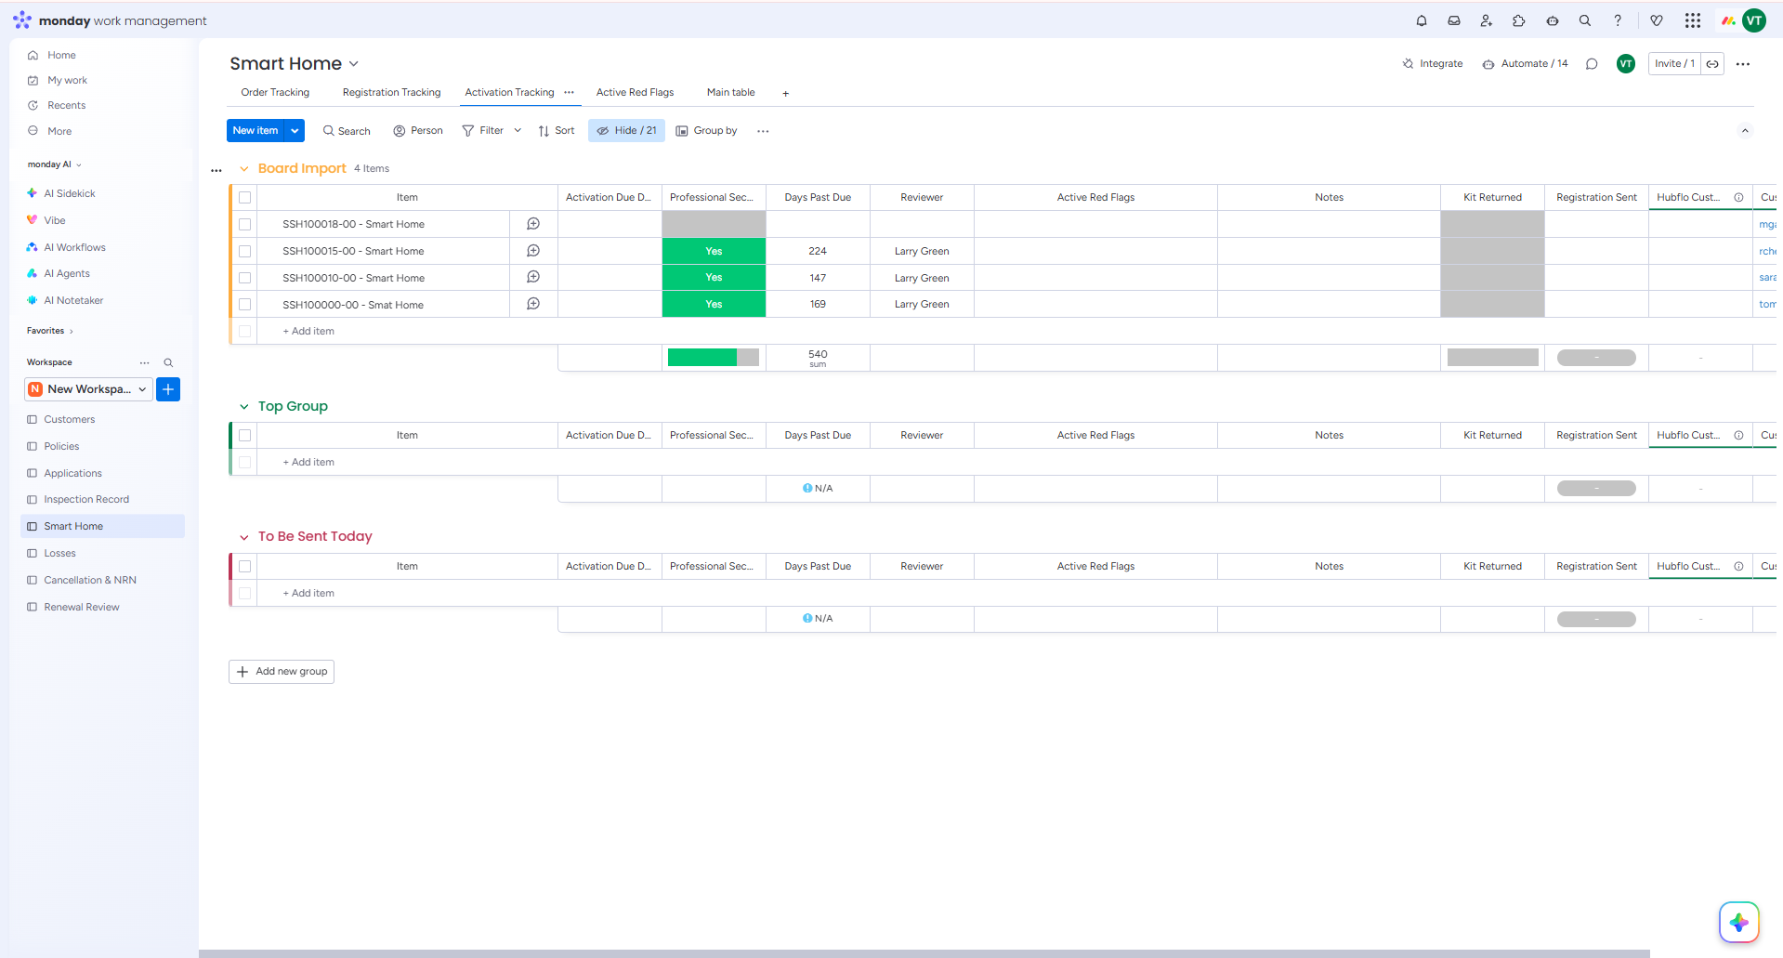
Task: Switch to the Order Tracking tab
Action: pyautogui.click(x=275, y=92)
